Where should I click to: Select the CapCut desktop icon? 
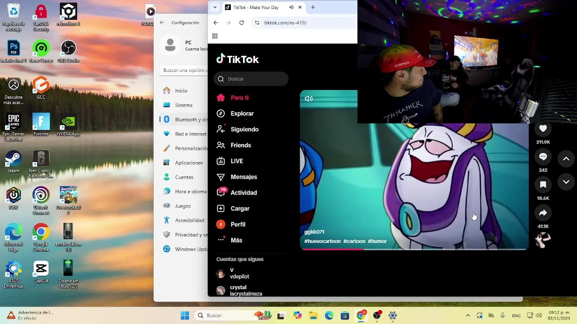(41, 272)
